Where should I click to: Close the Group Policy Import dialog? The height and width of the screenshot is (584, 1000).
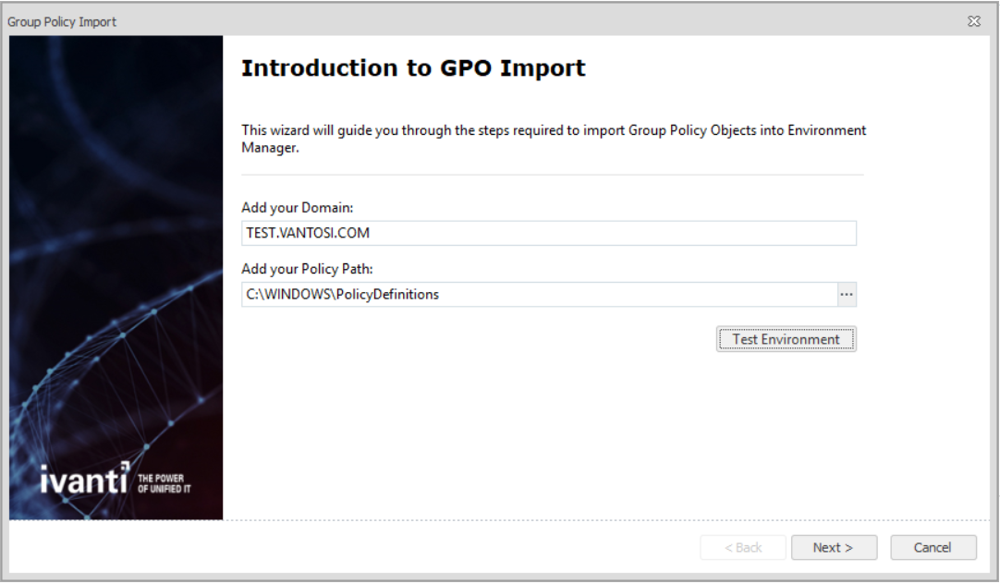click(973, 21)
